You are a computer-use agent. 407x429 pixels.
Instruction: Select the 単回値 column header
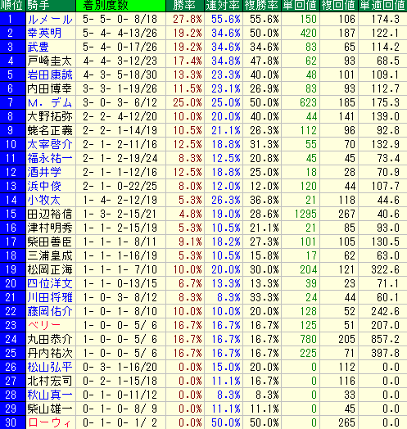[301, 6]
